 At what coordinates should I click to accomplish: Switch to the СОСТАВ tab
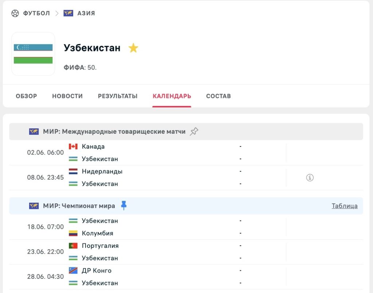(219, 96)
